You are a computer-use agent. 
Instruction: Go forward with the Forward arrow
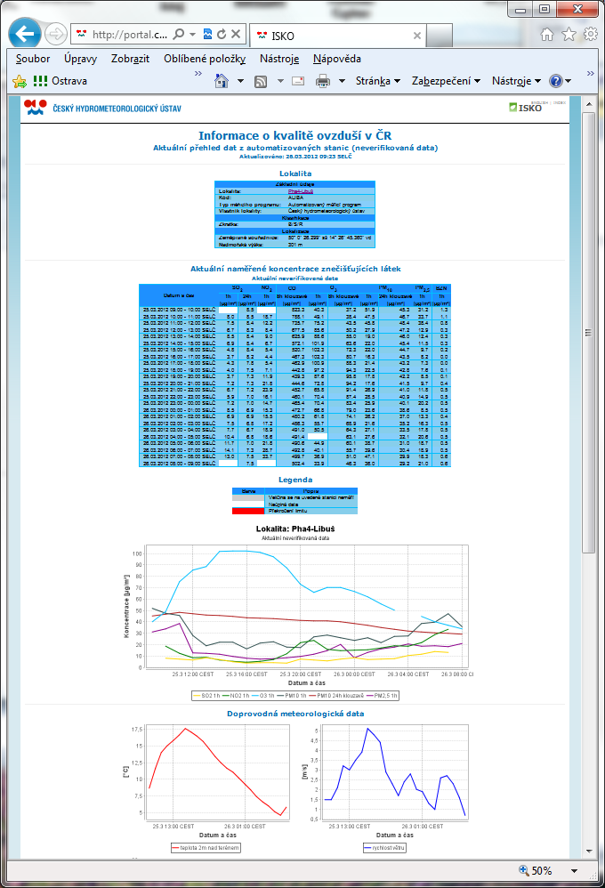55,35
